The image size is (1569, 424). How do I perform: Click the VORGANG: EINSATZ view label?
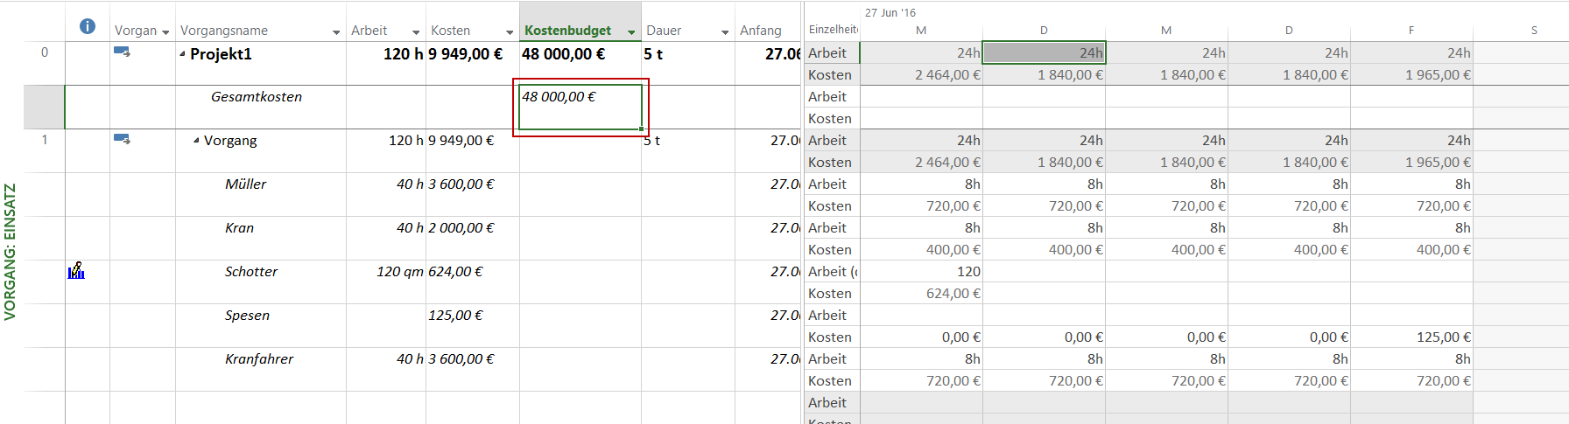pyautogui.click(x=11, y=252)
